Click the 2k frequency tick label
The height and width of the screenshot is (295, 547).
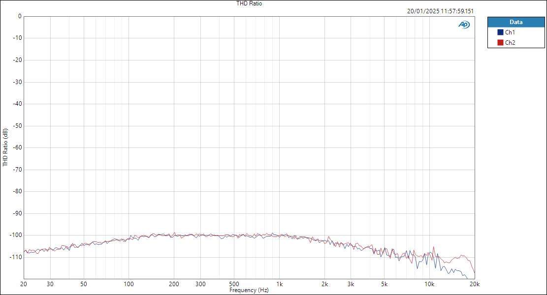[324, 284]
